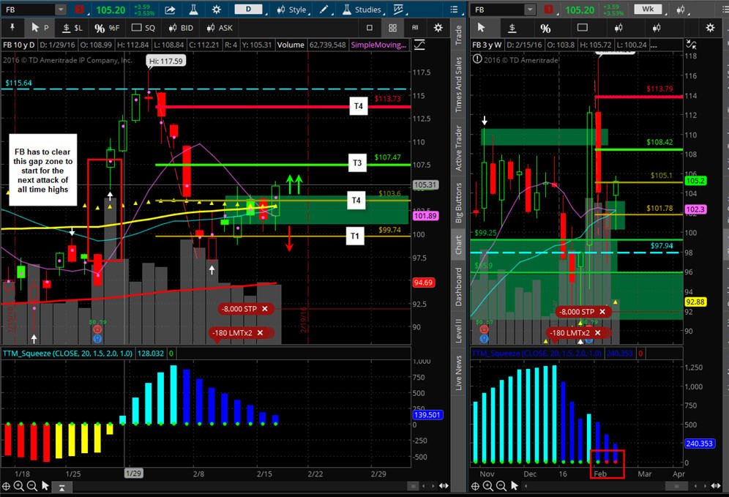Open the share chart icon

(170, 10)
